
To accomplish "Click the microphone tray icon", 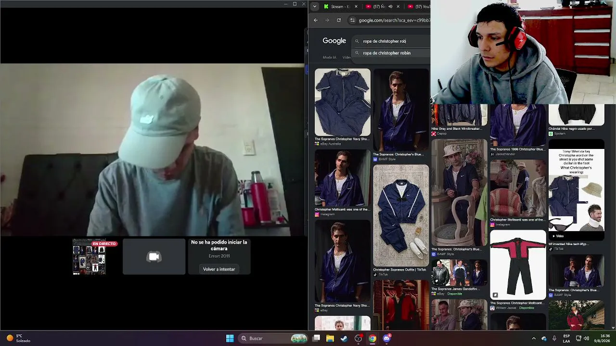I will pyautogui.click(x=554, y=338).
